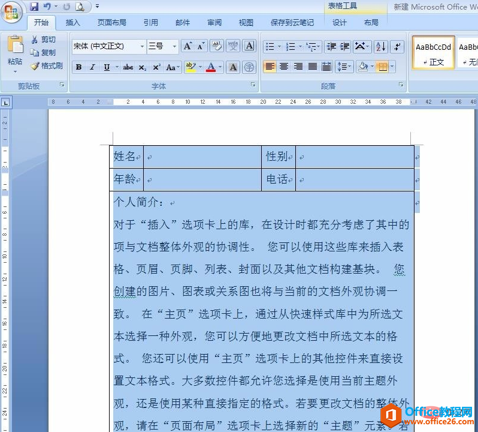Image resolution: width=478 pixels, height=432 pixels.
Task: Click the phonetic guide 文 icon
Action: point(233,46)
